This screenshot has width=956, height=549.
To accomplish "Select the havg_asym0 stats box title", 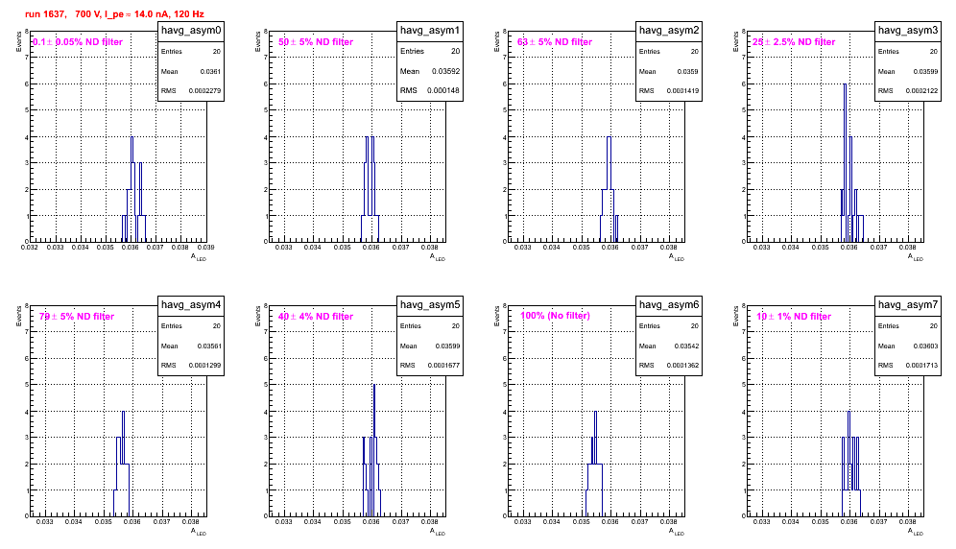I will pos(191,31).
